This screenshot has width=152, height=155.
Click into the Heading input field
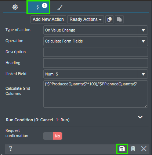(x=95, y=63)
